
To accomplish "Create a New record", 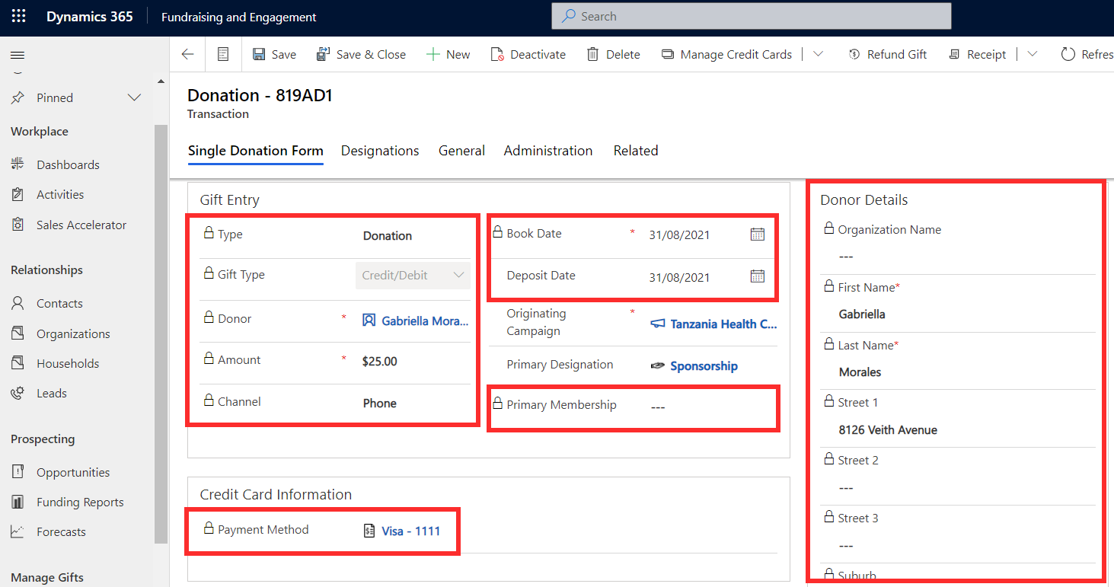I will pos(448,55).
